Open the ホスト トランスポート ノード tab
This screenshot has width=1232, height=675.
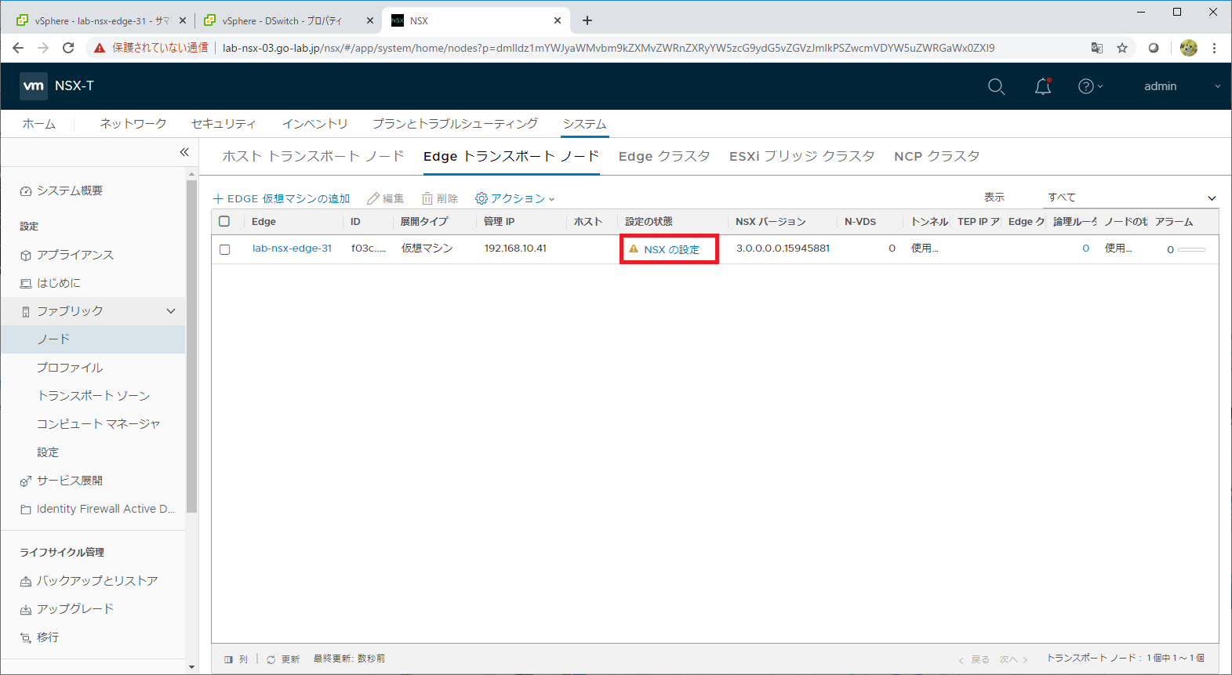pyautogui.click(x=313, y=156)
